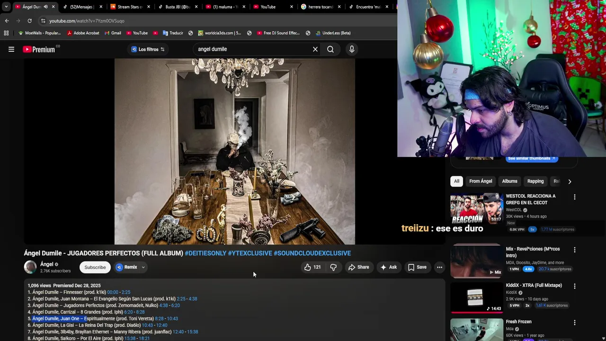This screenshot has height=341, width=606.
Task: Open the browser apps grid shortcut
Action: [6, 33]
